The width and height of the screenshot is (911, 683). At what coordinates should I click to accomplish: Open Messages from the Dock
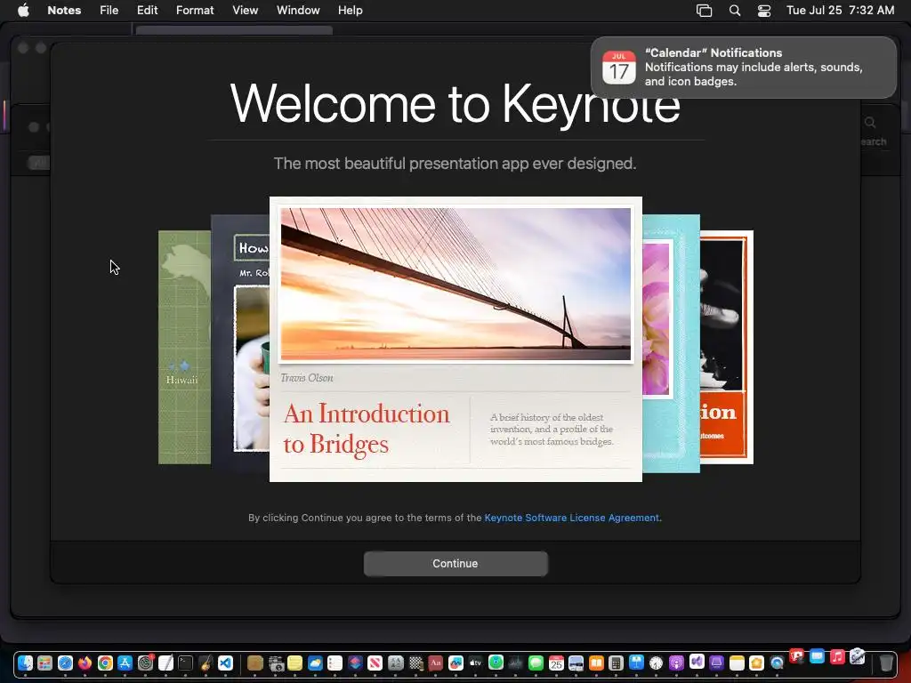[x=536, y=663]
